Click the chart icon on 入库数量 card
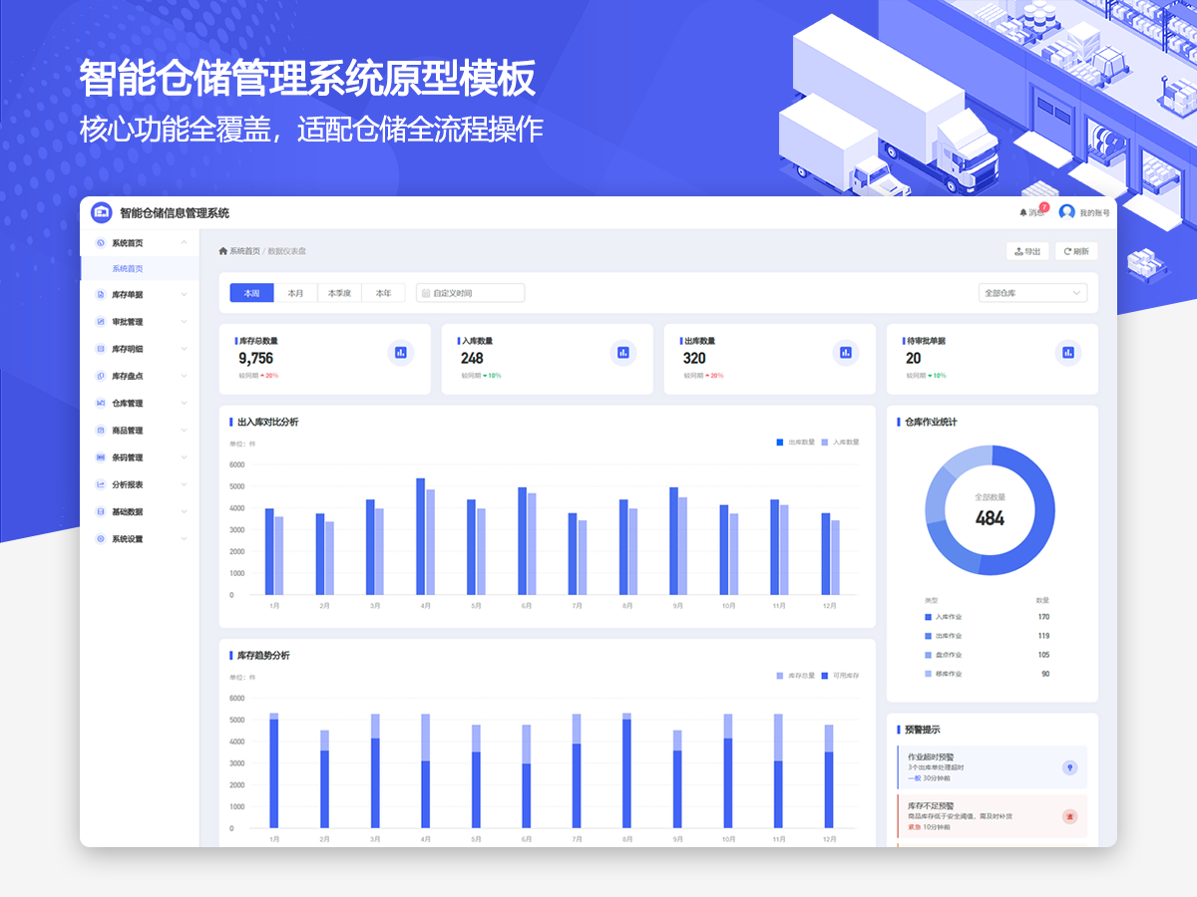Image resolution: width=1197 pixels, height=897 pixels. (623, 352)
